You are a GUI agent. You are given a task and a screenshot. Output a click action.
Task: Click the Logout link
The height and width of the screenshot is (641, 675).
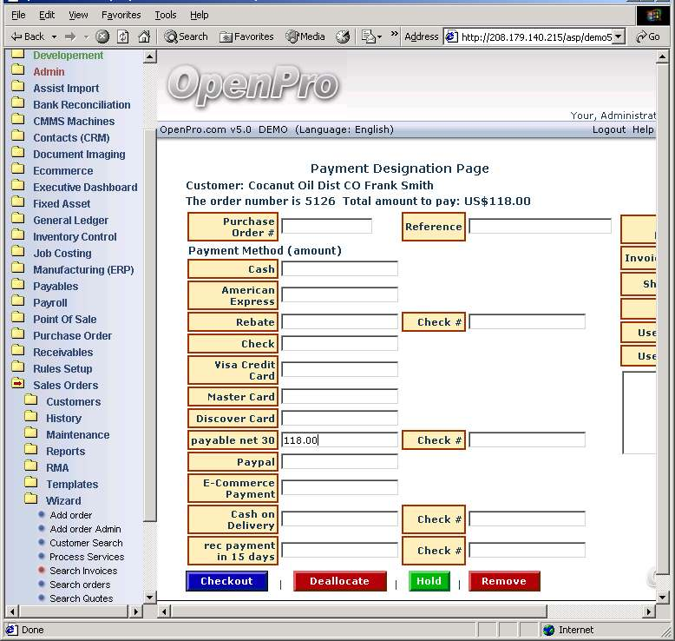point(608,129)
